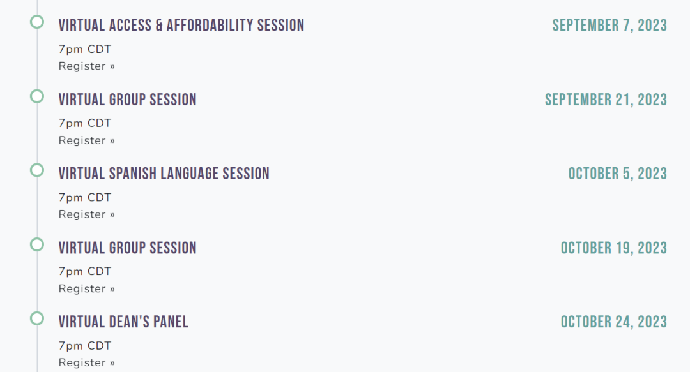Click the timeline circle for September 7 session
The image size is (690, 372).
37,22
